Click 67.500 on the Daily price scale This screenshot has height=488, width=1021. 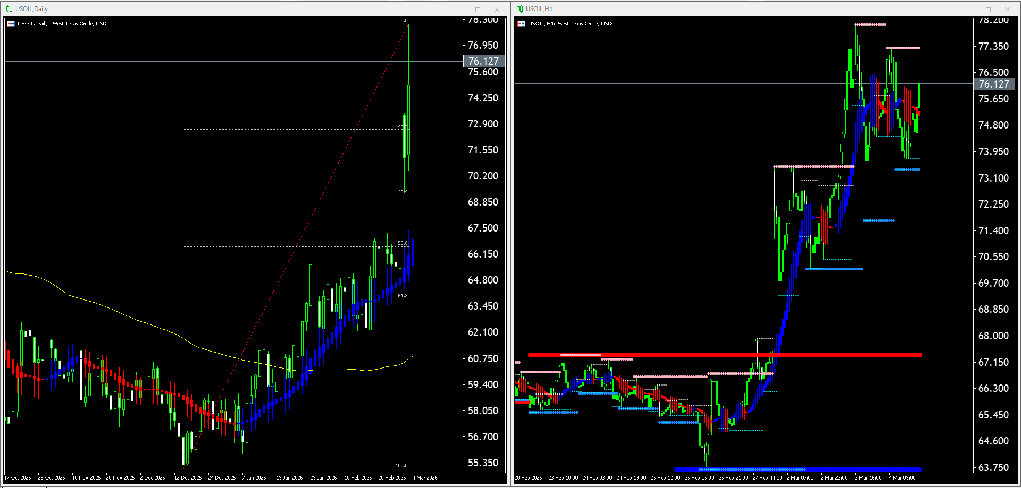tap(483, 228)
